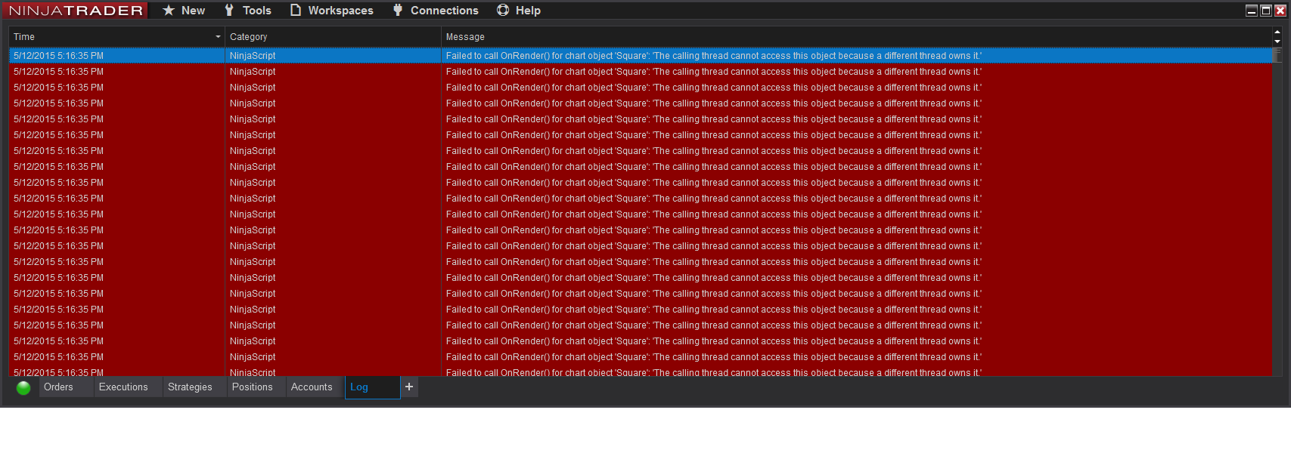Click the NinjaTrader logo
The image size is (1291, 453).
[76, 11]
